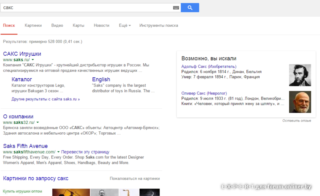Open Адольф Сакс (Изобретатель) link

pos(209,67)
